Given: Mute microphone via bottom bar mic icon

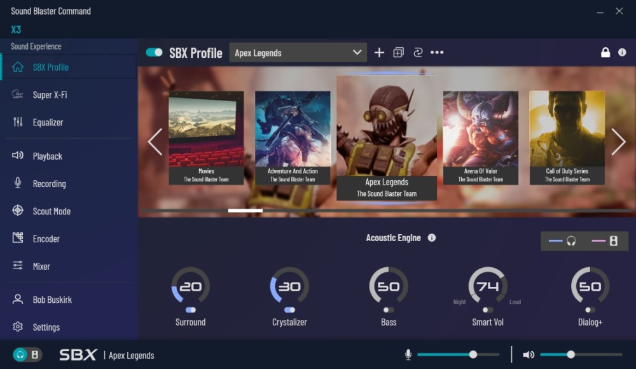Looking at the screenshot, I should (408, 355).
